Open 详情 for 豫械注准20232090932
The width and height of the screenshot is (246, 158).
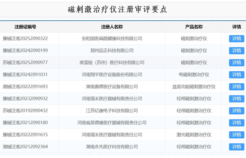[x=237, y=99]
